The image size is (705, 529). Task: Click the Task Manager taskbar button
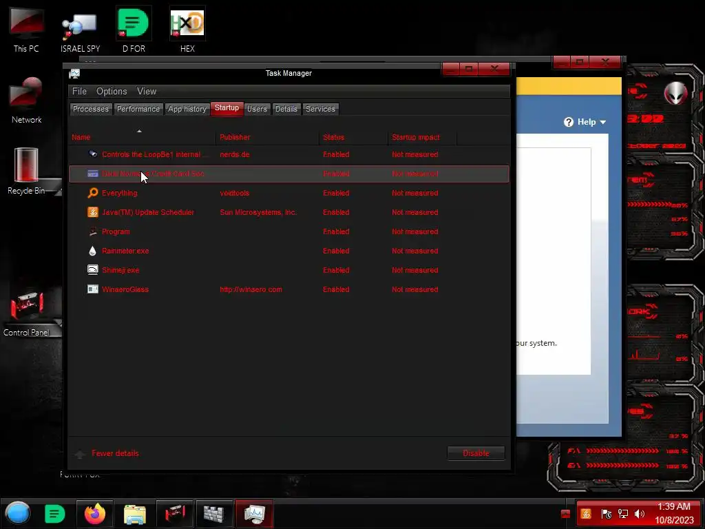(x=254, y=514)
